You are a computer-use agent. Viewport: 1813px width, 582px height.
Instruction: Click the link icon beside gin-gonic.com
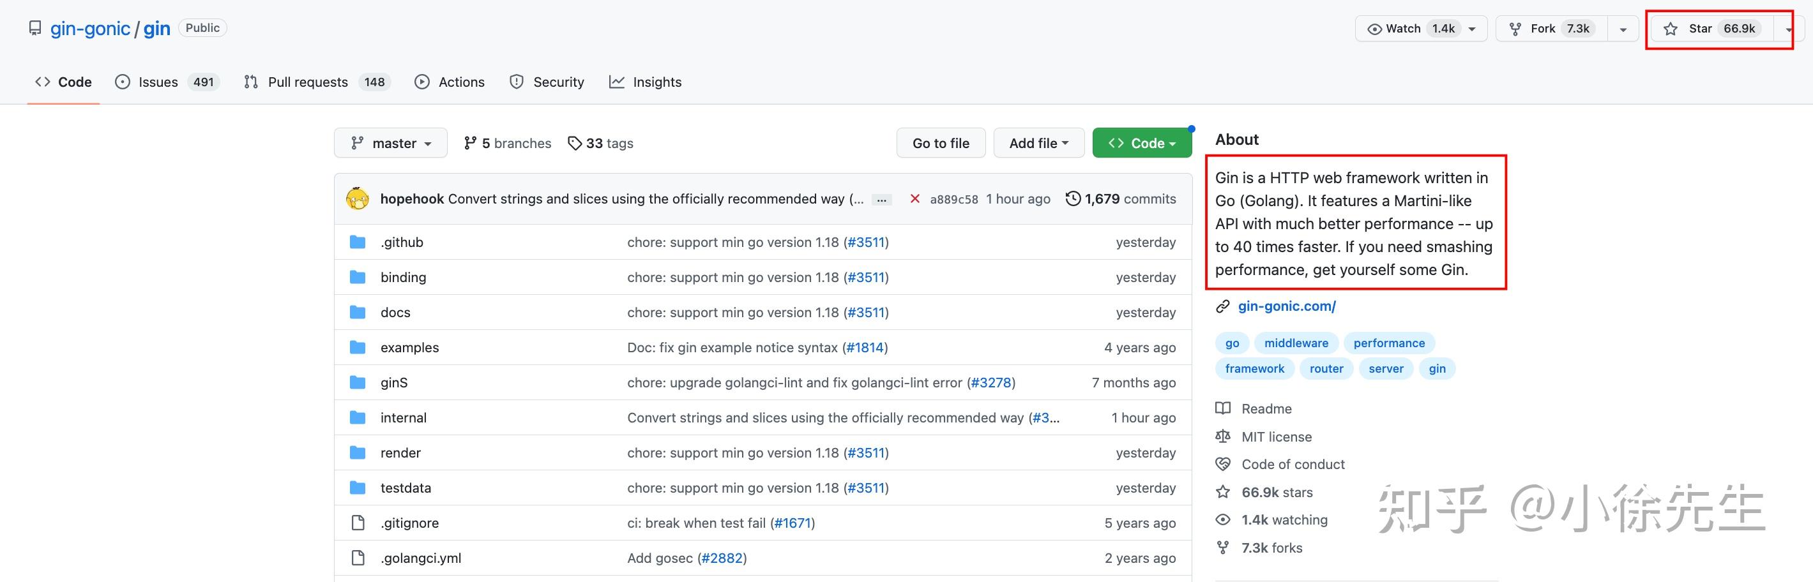[1222, 306]
